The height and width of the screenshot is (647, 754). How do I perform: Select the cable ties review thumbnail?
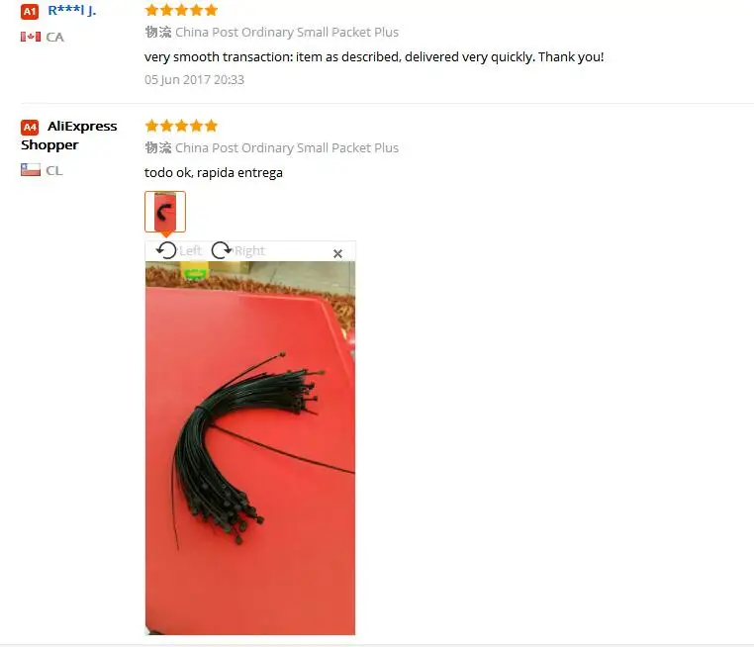[165, 212]
